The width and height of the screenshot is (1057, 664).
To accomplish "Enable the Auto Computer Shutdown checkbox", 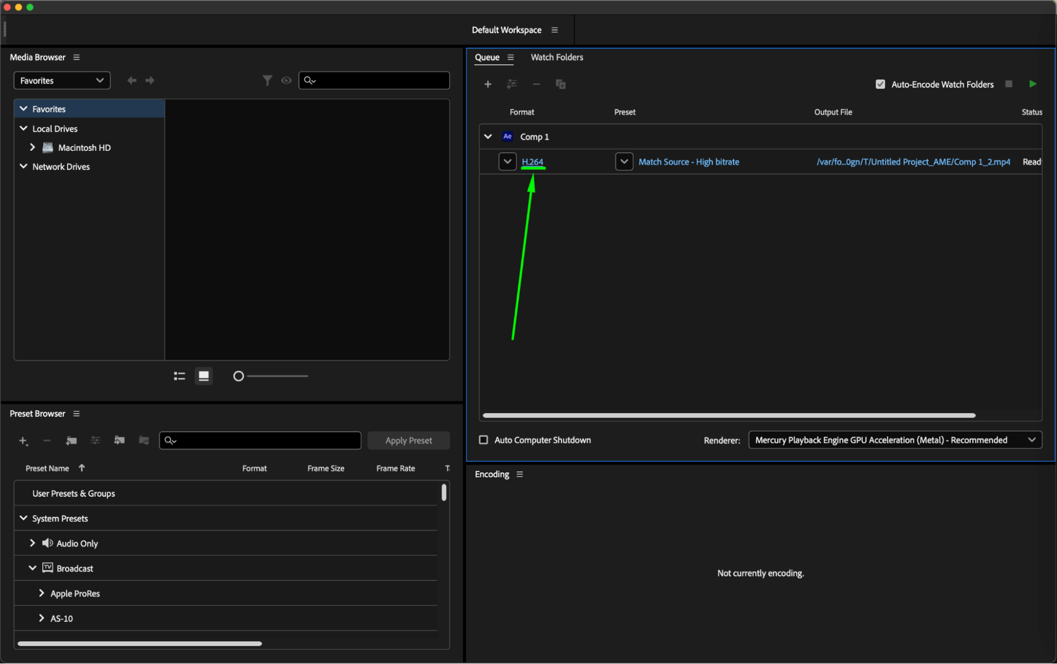I will [483, 440].
